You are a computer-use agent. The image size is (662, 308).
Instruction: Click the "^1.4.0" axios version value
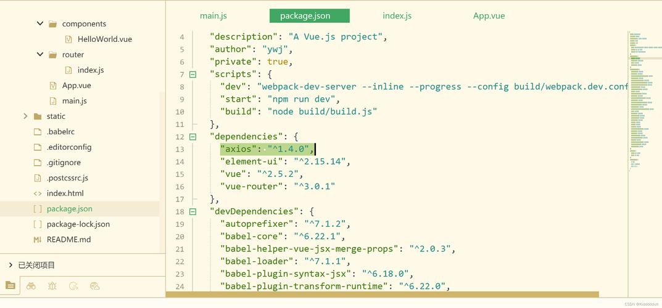[288, 149]
